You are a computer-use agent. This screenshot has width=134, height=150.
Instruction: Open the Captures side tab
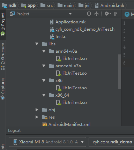[3, 89]
